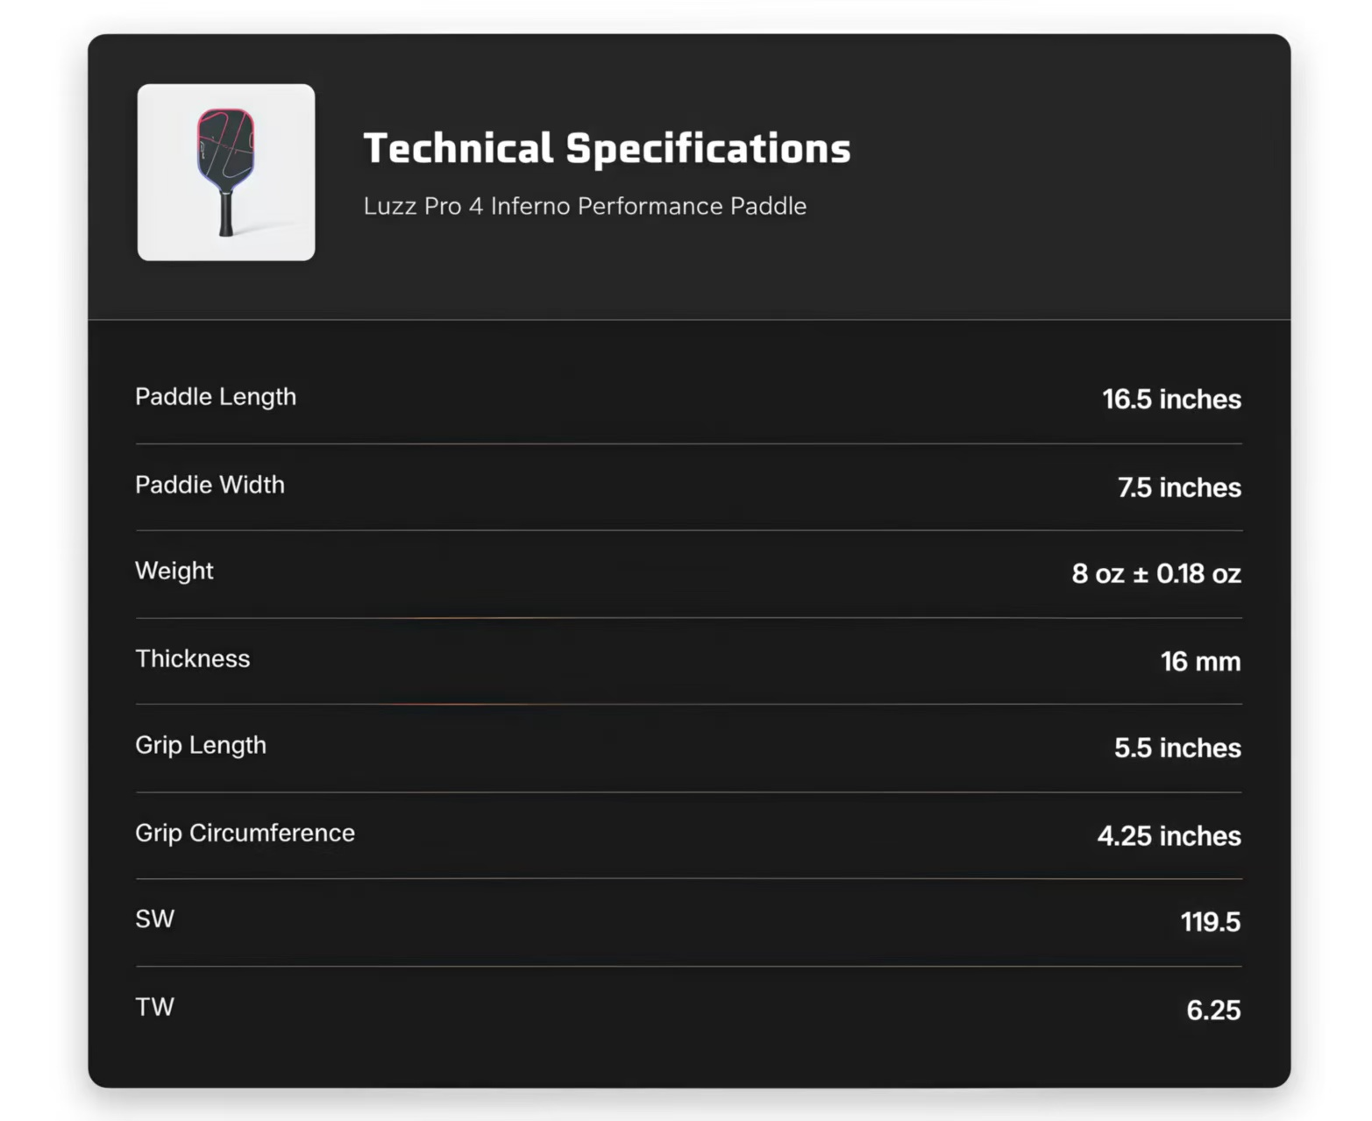Click the 4.25 inches circumference value

(1169, 836)
